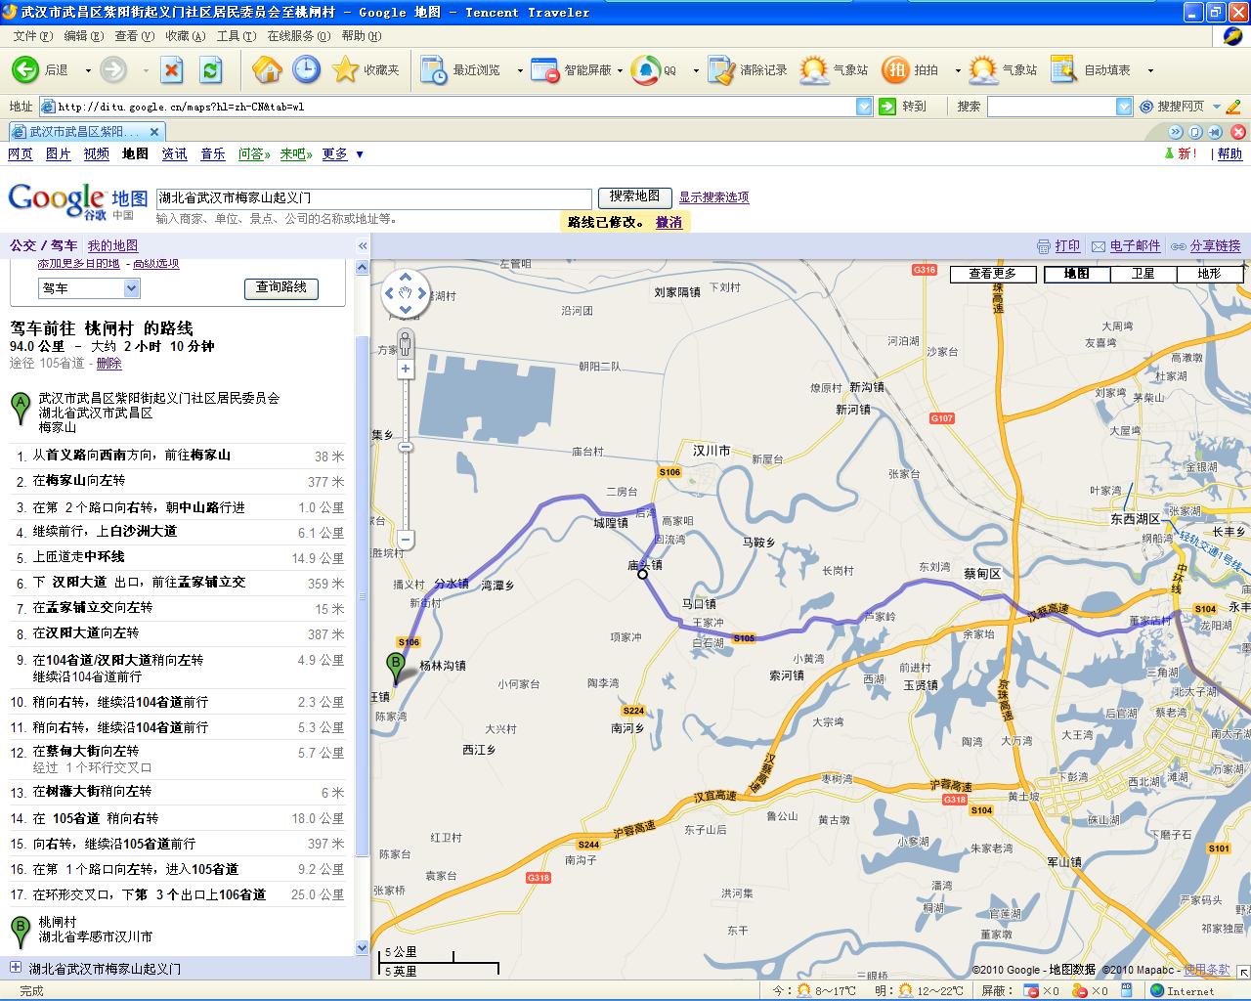Expand the 更多 more services arrow
The image size is (1251, 1001).
click(x=360, y=154)
